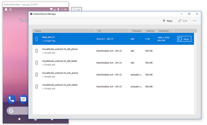Click the VisualStudio_android-23_x86_tablet device icon
The width and height of the screenshot is (207, 125).
[37, 63]
